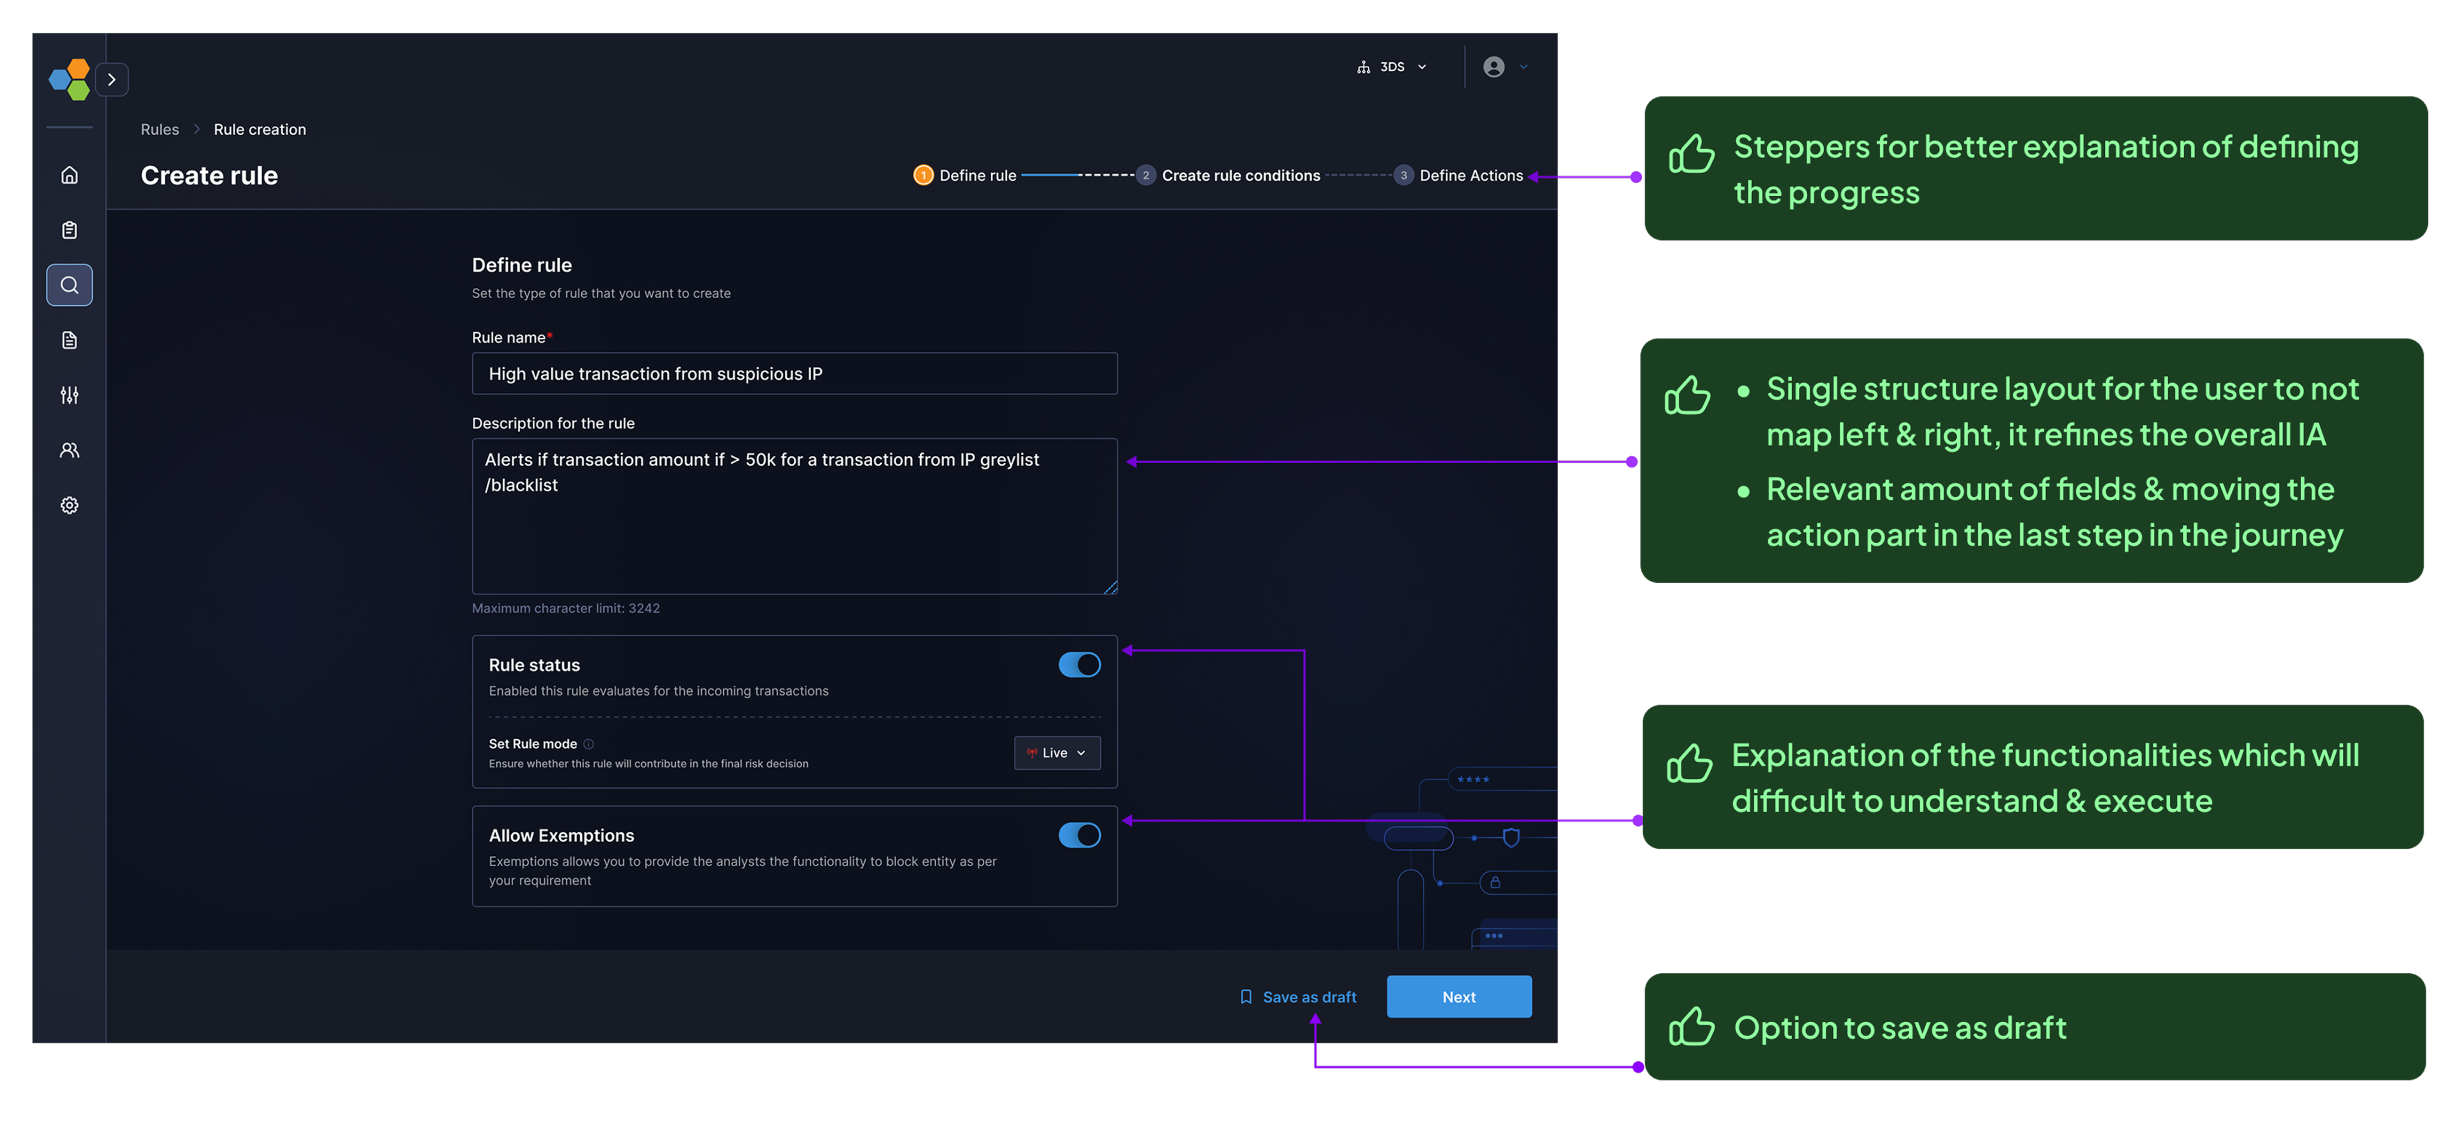Expand the sidebar with arrow button
This screenshot has width=2452, height=1124.
[x=111, y=80]
